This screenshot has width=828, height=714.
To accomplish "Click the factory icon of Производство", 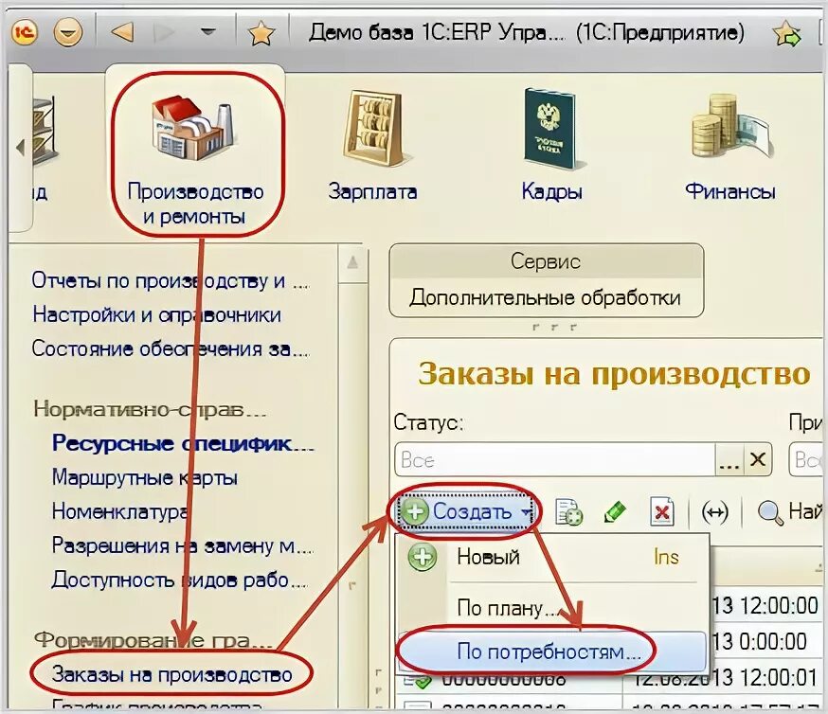I will pos(192,127).
